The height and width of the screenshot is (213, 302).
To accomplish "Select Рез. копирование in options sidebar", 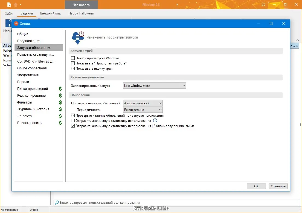I will pyautogui.click(x=39, y=96).
